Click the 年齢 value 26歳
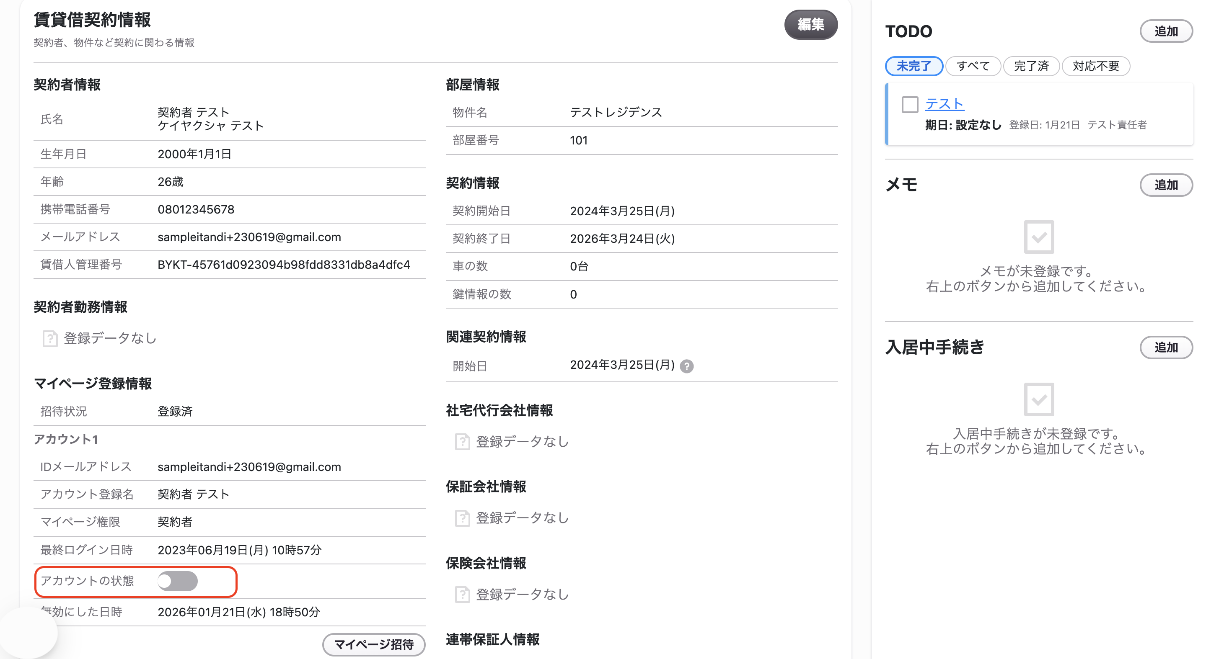Screen dimensions: 1206x659 pos(171,181)
